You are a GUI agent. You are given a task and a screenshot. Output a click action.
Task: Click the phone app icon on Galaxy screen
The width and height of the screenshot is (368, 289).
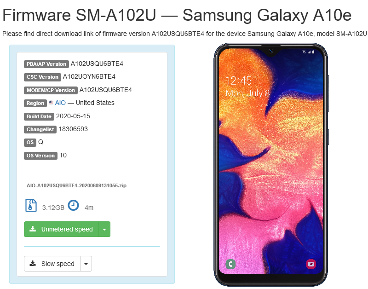[x=230, y=264]
